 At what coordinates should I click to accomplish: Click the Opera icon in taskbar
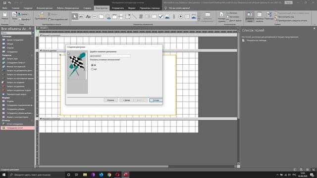coord(117,175)
